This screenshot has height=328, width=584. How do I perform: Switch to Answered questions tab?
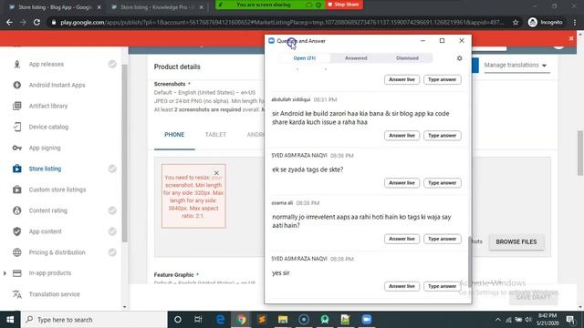pyautogui.click(x=356, y=58)
